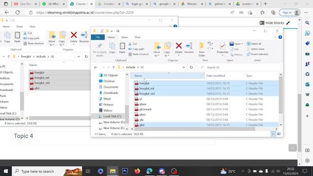Screen dimensions: 313x176
Task: Open Photoshop from the taskbar
Action: pyautogui.click(x=125, y=171)
